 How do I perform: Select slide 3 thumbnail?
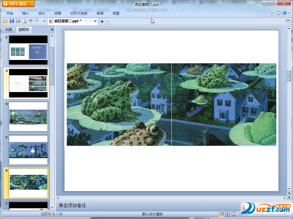(x=28, y=83)
